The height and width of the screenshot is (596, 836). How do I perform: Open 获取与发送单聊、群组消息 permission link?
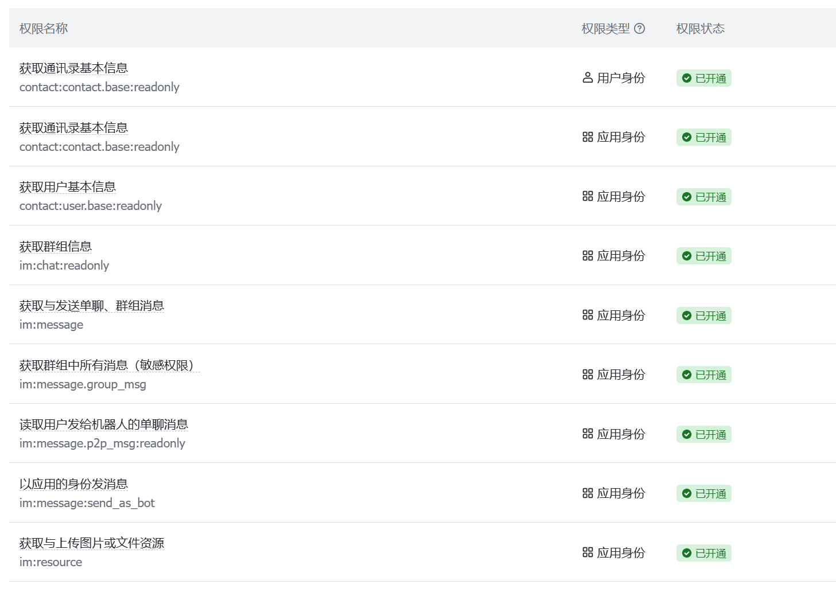point(92,306)
